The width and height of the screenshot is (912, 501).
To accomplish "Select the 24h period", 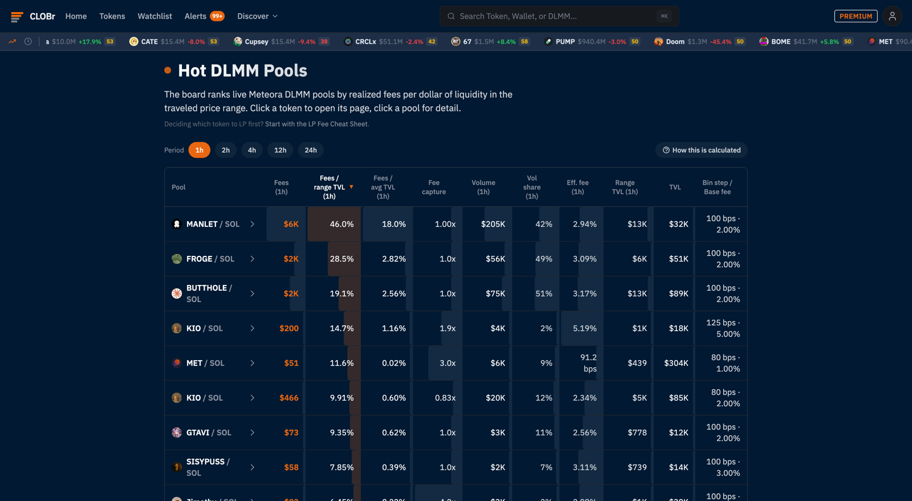I will coord(311,150).
